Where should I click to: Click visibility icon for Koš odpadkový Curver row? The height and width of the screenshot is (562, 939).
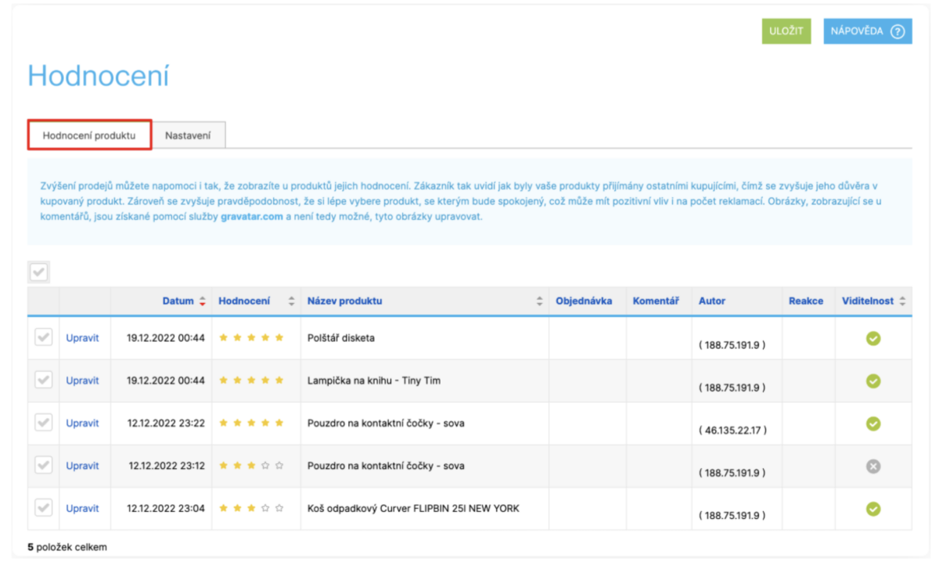click(x=873, y=509)
